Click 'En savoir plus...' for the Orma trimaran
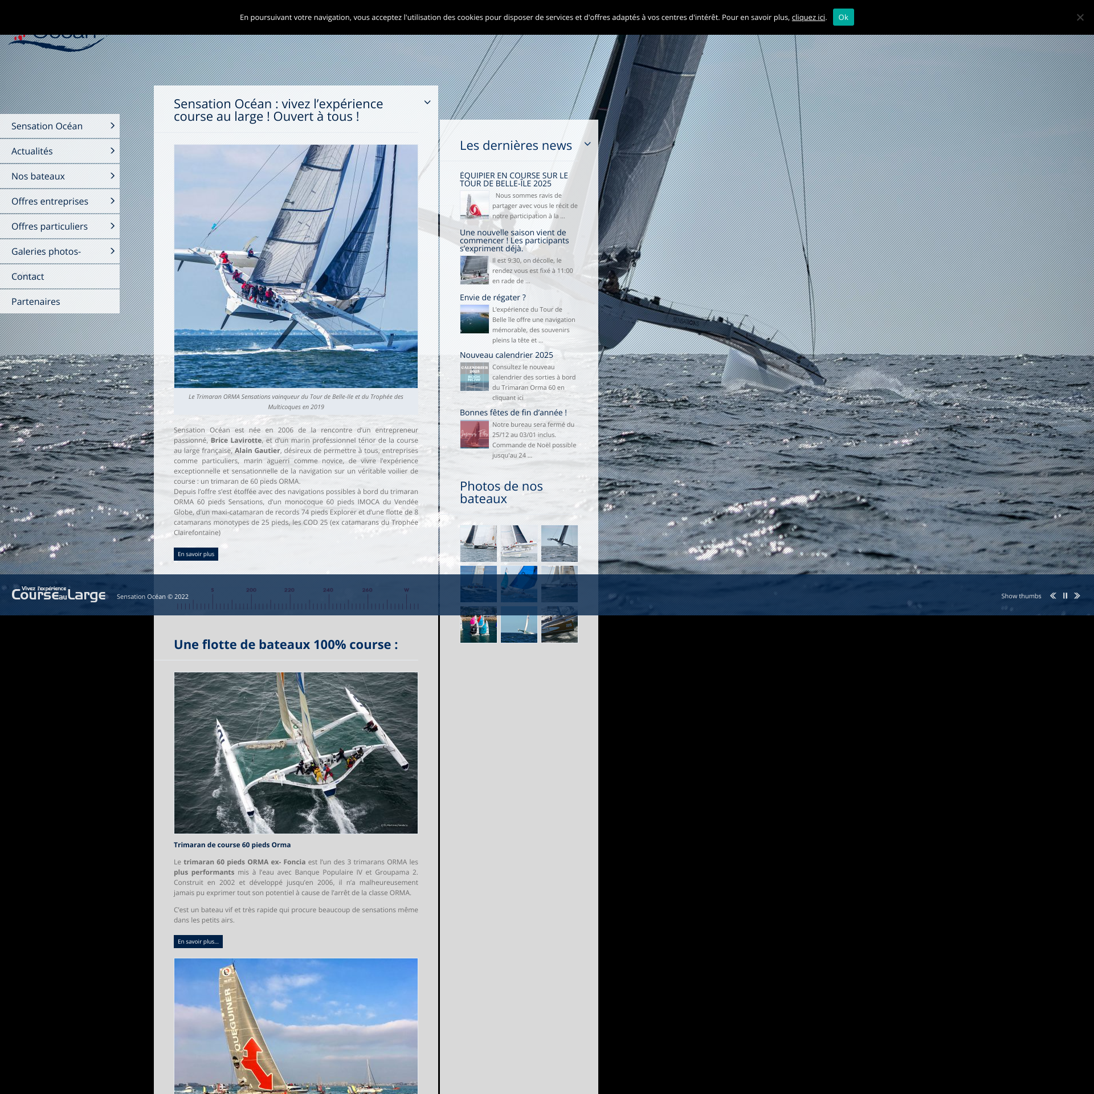The width and height of the screenshot is (1094, 1094). point(198,942)
